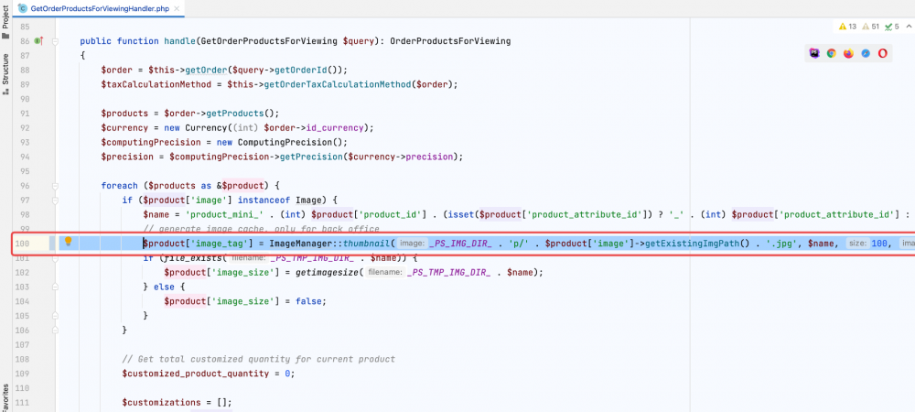Open file in Firefox browser
The height and width of the screenshot is (412, 915).
pyautogui.click(x=848, y=53)
